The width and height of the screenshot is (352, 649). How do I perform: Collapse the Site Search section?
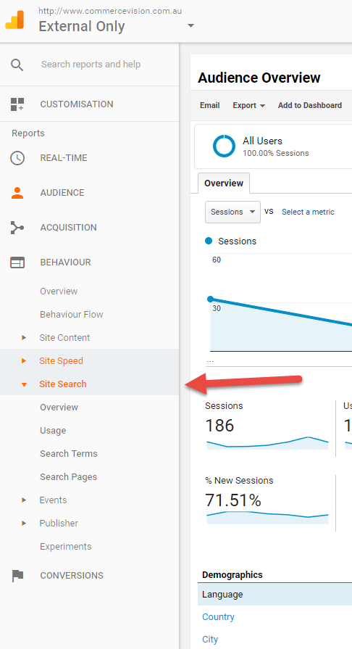[x=24, y=384]
